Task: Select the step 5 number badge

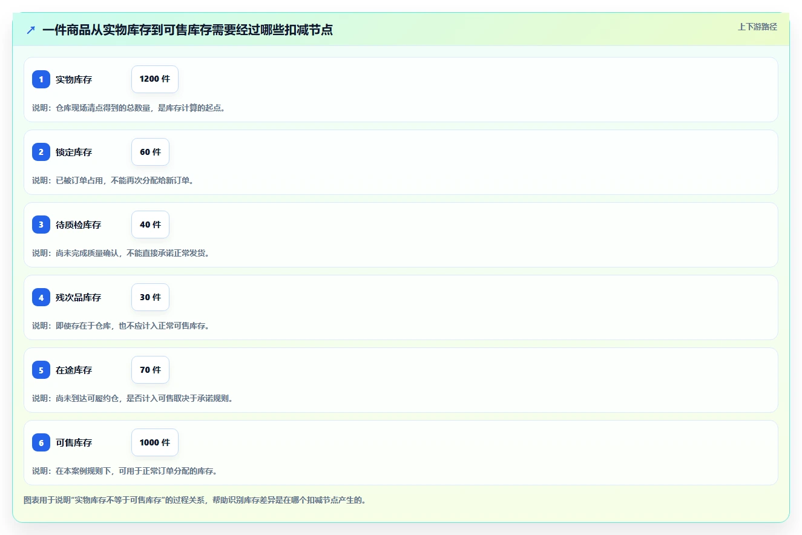Action: click(41, 370)
